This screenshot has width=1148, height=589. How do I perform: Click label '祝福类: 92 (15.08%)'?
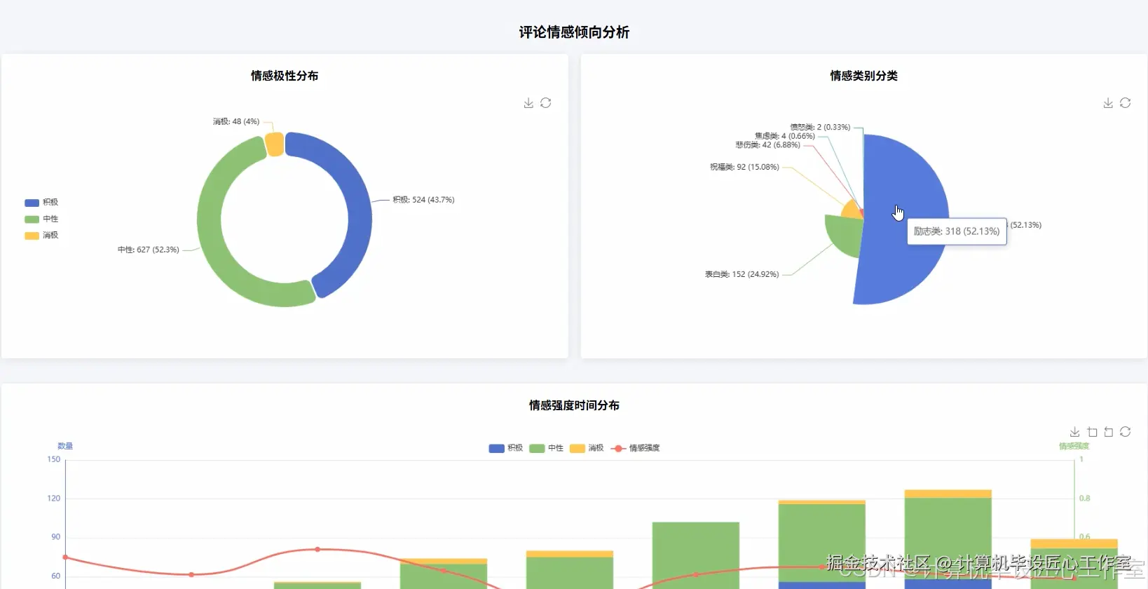pos(744,167)
